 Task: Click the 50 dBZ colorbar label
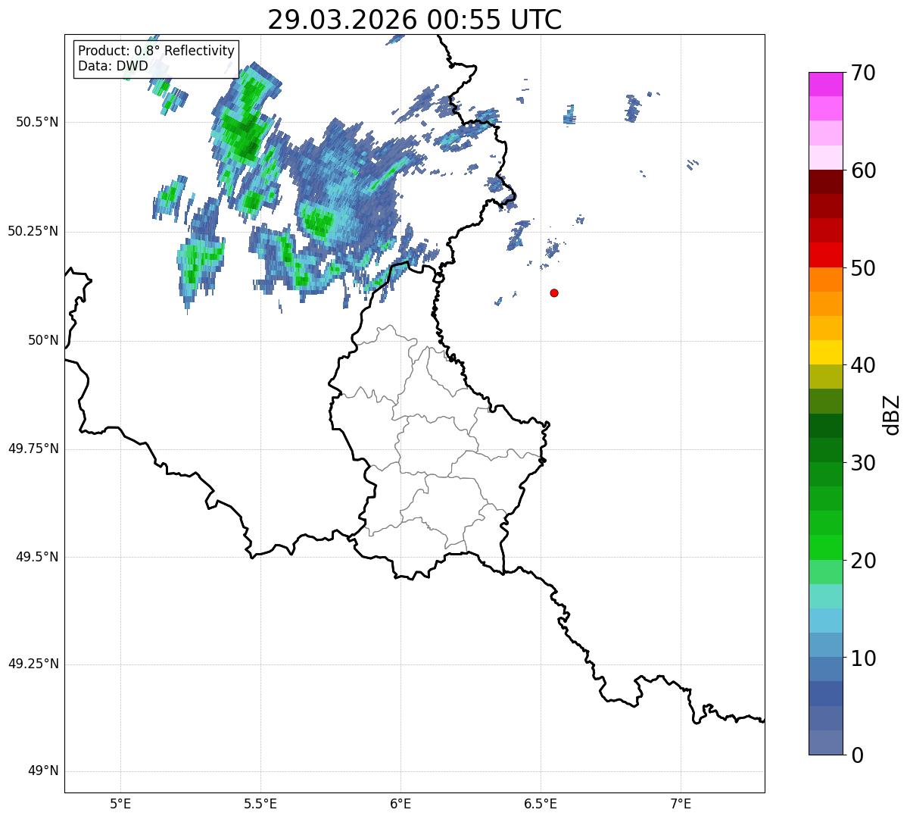click(862, 268)
